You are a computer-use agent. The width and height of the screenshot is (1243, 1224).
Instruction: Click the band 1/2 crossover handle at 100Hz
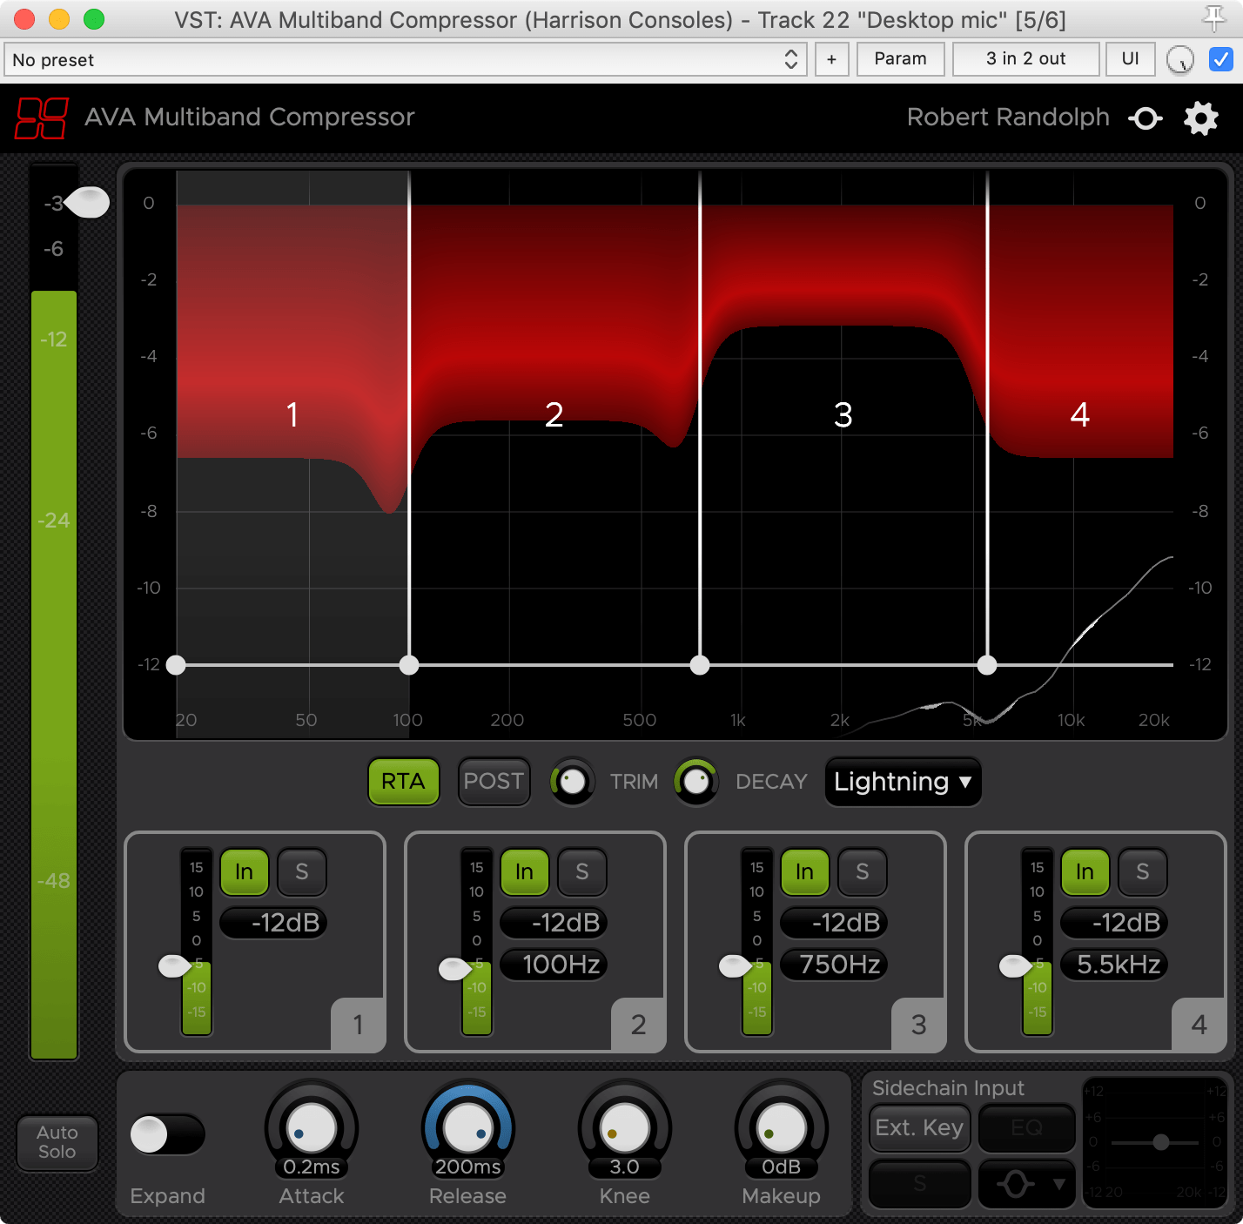pyautogui.click(x=409, y=665)
